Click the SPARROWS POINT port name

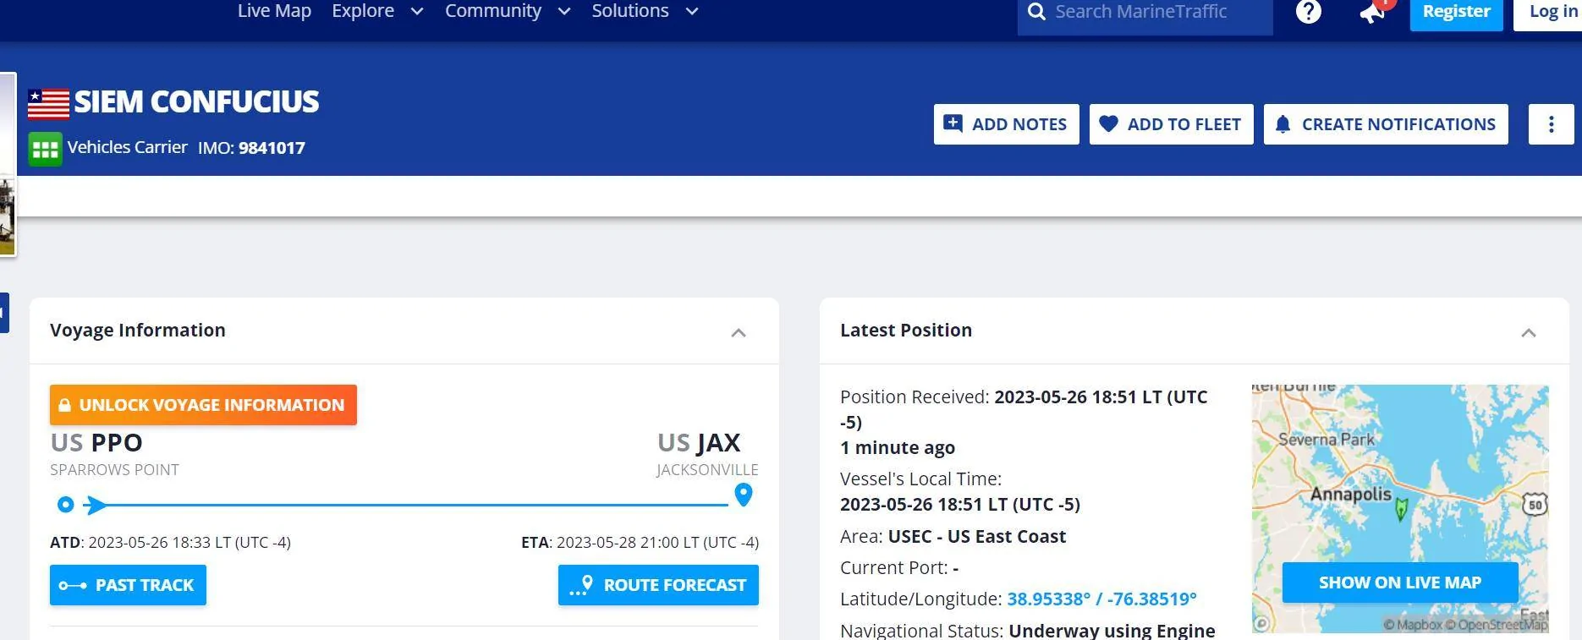tap(114, 470)
